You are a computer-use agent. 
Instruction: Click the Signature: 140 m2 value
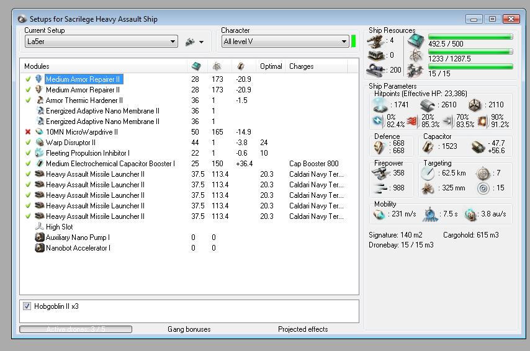pos(395,235)
